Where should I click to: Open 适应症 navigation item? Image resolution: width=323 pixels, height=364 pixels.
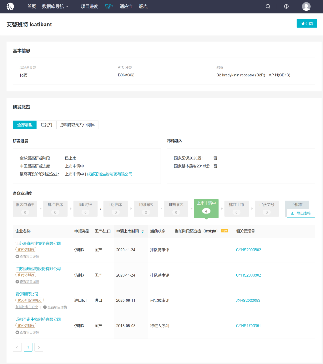coord(126,7)
